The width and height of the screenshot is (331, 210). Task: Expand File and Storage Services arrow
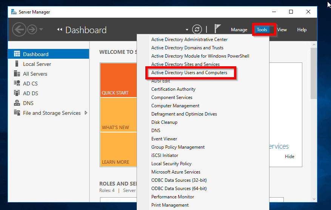(x=86, y=113)
